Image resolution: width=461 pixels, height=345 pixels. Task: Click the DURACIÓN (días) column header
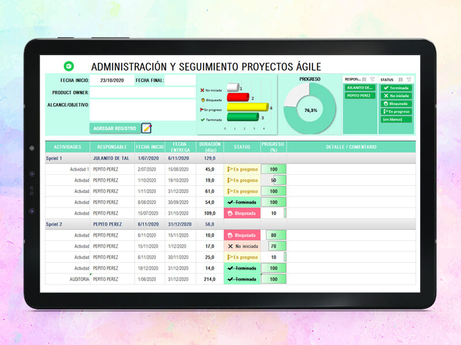210,147
